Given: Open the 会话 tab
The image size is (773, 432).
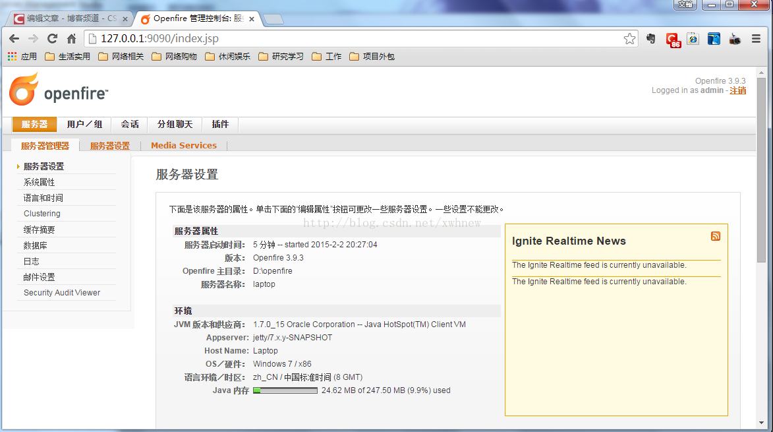Looking at the screenshot, I should tap(130, 124).
